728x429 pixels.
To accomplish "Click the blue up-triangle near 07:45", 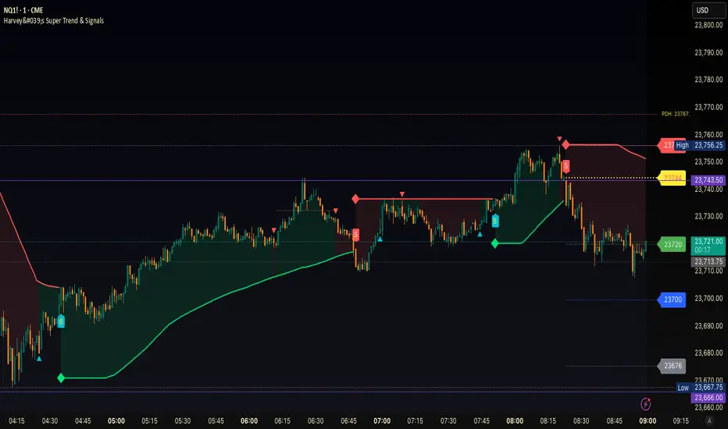I will 480,234.
